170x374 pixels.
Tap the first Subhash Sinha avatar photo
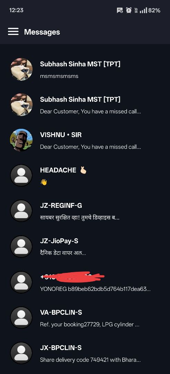(21, 69)
